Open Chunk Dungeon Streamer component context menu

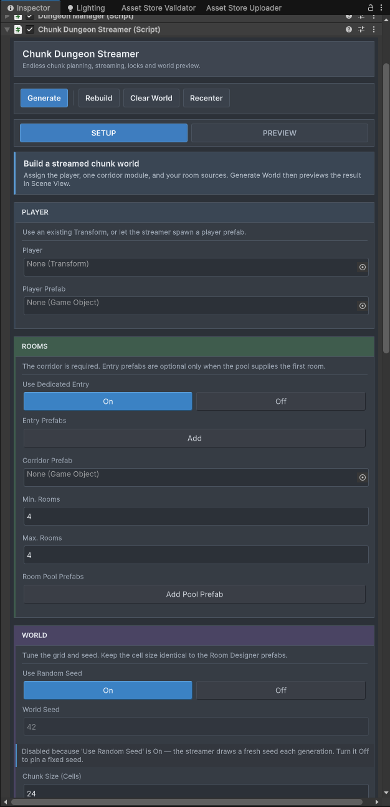click(373, 29)
